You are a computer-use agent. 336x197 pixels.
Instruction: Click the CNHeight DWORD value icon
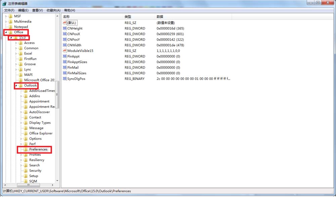click(x=65, y=29)
